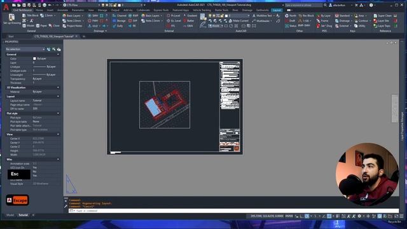This screenshot has width=407, height=229.
Task: Click the Title Block button
Action: pyautogui.click(x=30, y=15)
